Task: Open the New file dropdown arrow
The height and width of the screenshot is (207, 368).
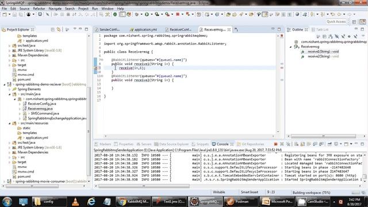Action: [9, 14]
